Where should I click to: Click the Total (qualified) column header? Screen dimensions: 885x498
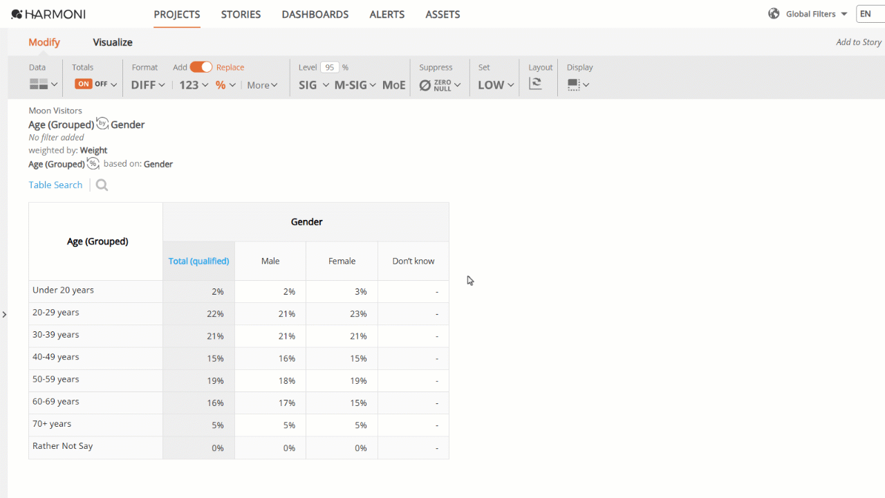point(199,261)
